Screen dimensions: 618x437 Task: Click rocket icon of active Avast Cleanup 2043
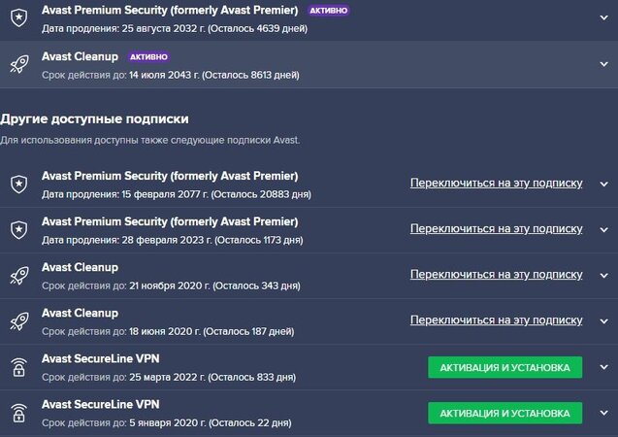[19, 64]
